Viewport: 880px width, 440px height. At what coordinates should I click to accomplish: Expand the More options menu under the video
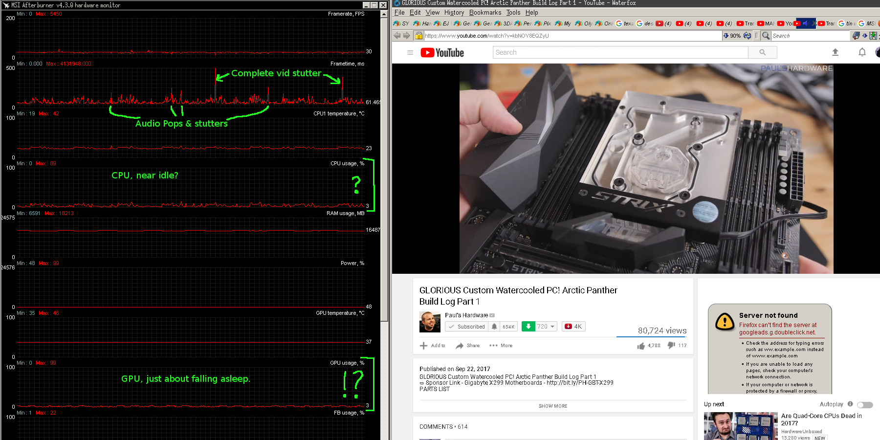point(501,346)
